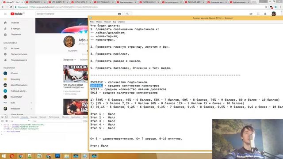Image resolution: width=283 pixels, height=159 pixels.
Task: Select the DevTools Sources tab
Action: [x=34, y=117]
